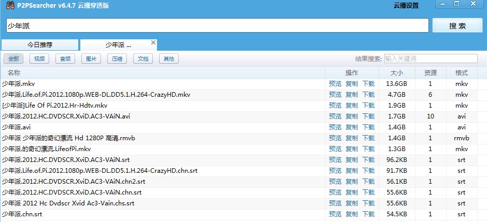The height and width of the screenshot is (222, 487).
Task: Click the main search box containing 少年派
Action: pyautogui.click(x=218, y=26)
